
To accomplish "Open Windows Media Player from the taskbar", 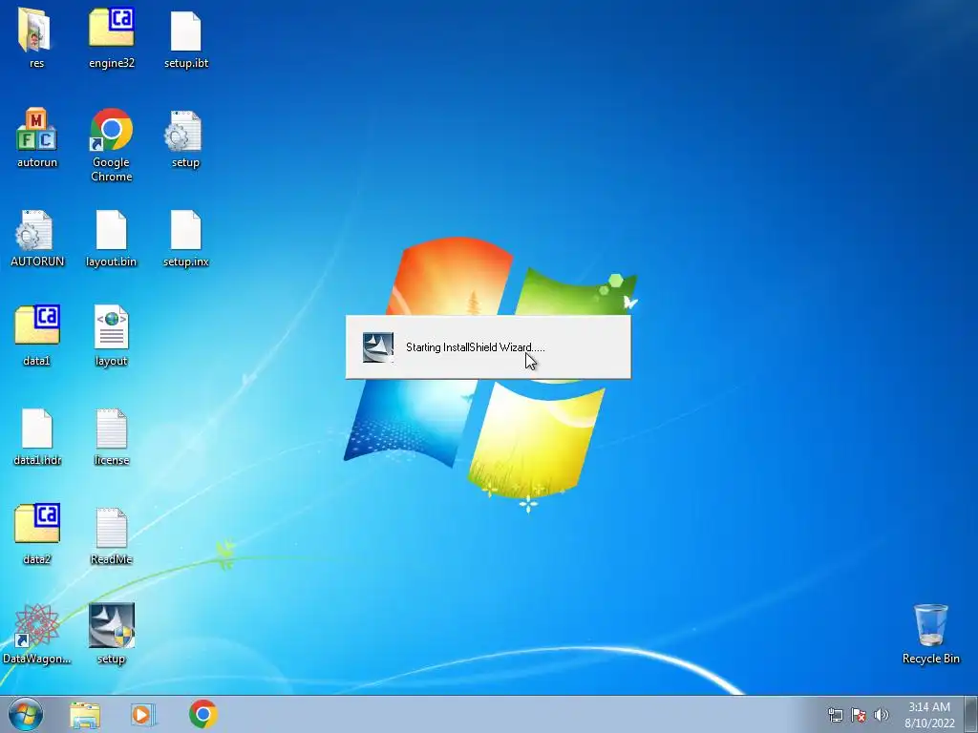I will (143, 715).
